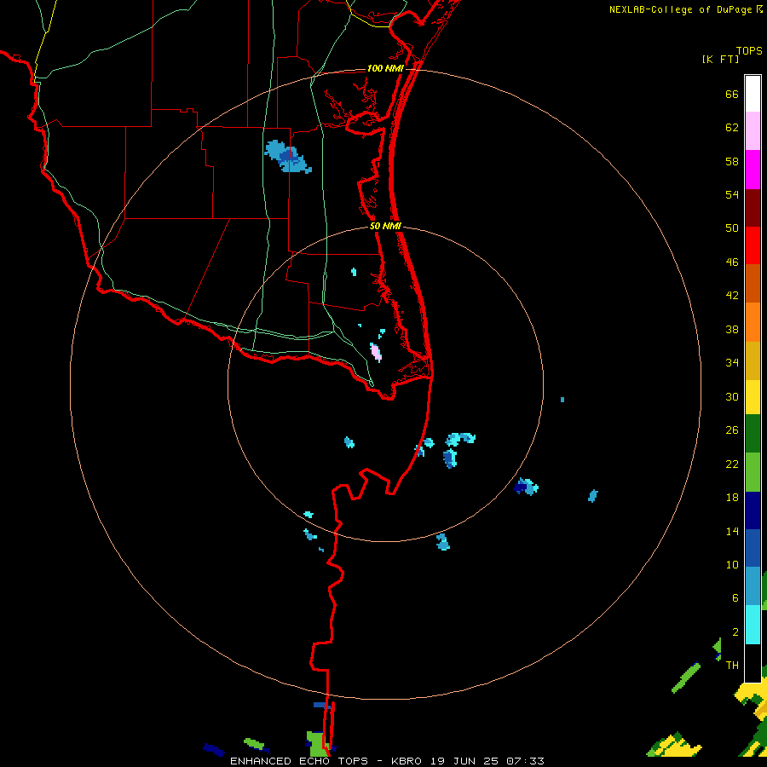Click the yellow color scale segment
The height and width of the screenshot is (767, 767).
[753, 397]
